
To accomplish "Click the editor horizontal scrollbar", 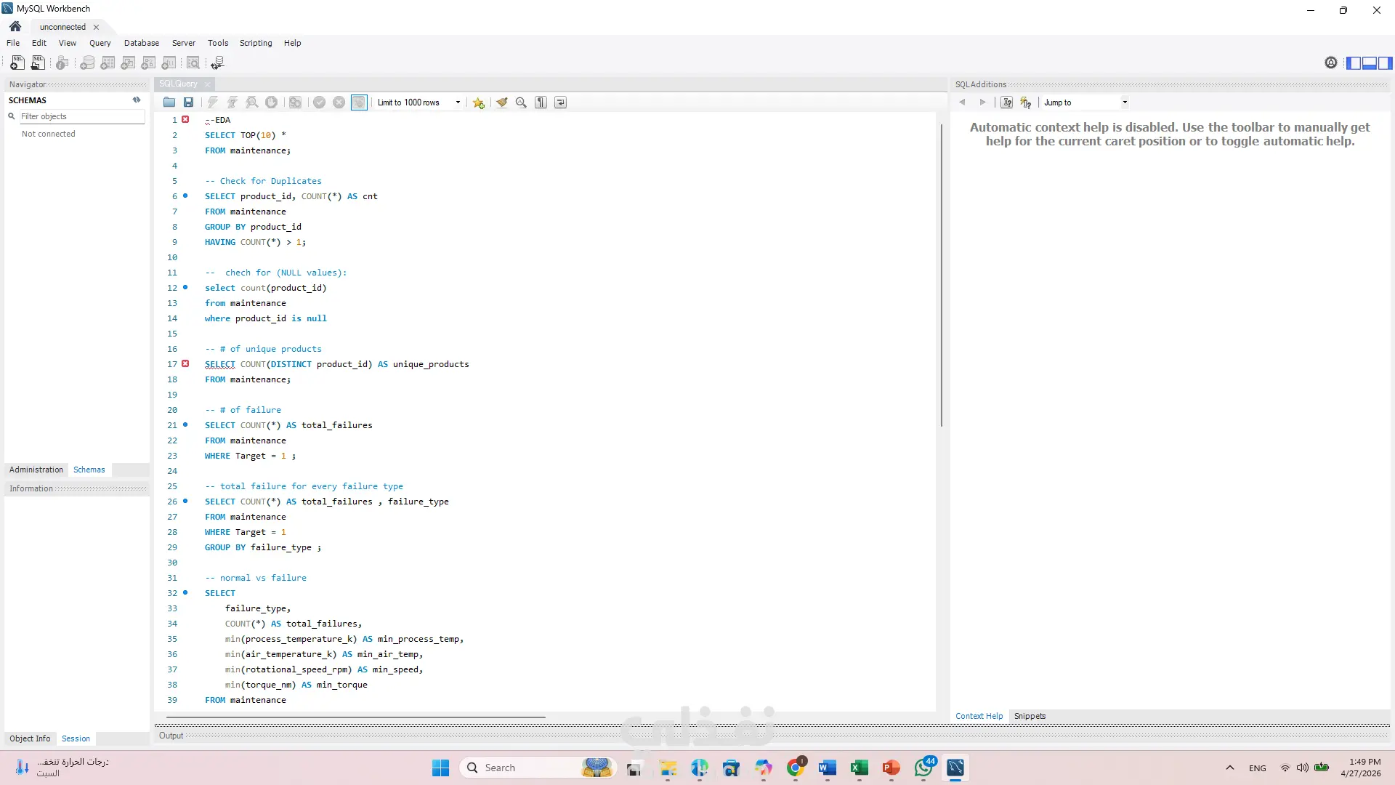I will tap(356, 717).
